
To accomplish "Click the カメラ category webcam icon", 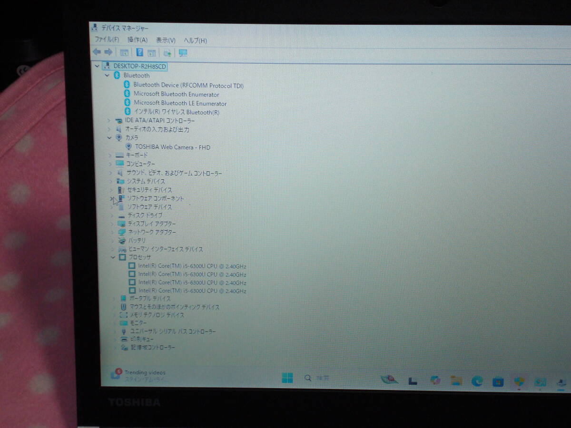I will (x=119, y=137).
